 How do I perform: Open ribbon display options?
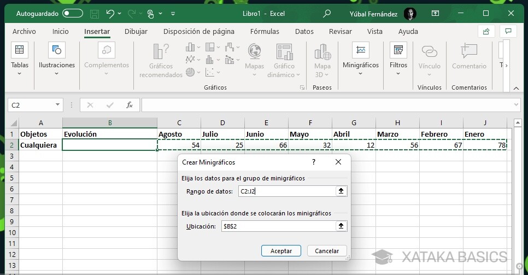pyautogui.click(x=435, y=14)
